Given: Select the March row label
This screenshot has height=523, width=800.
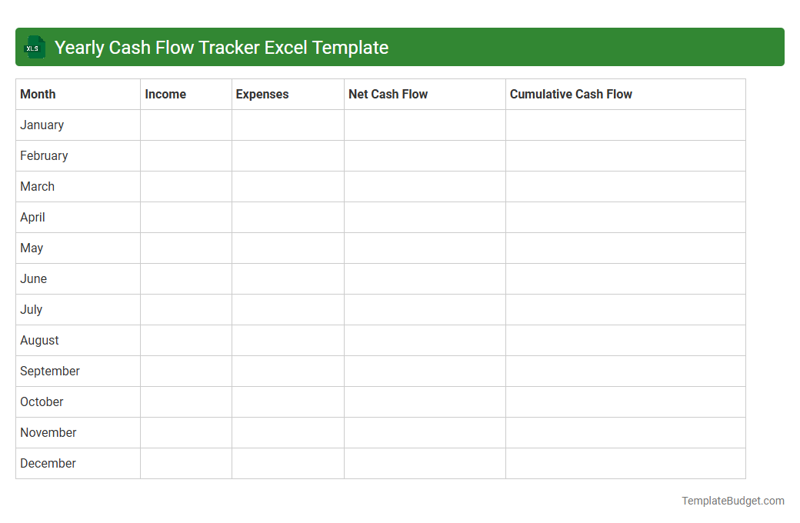Looking at the screenshot, I should pyautogui.click(x=37, y=186).
